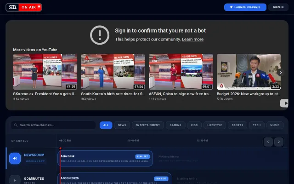
Task: Click SKorean ex-President Yoon video title
Action: (45, 94)
